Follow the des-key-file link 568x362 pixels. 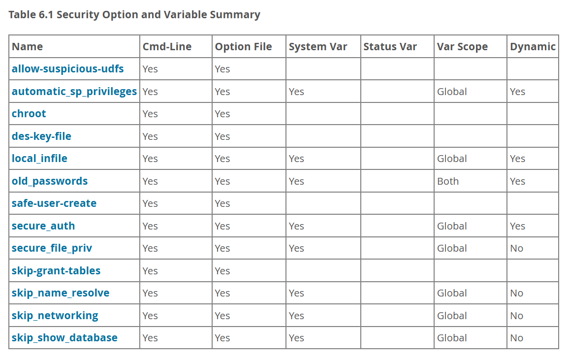point(41,136)
